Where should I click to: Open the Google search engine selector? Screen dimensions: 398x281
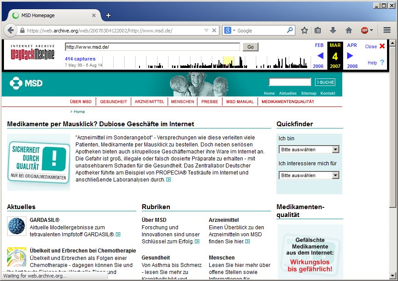click(229, 30)
